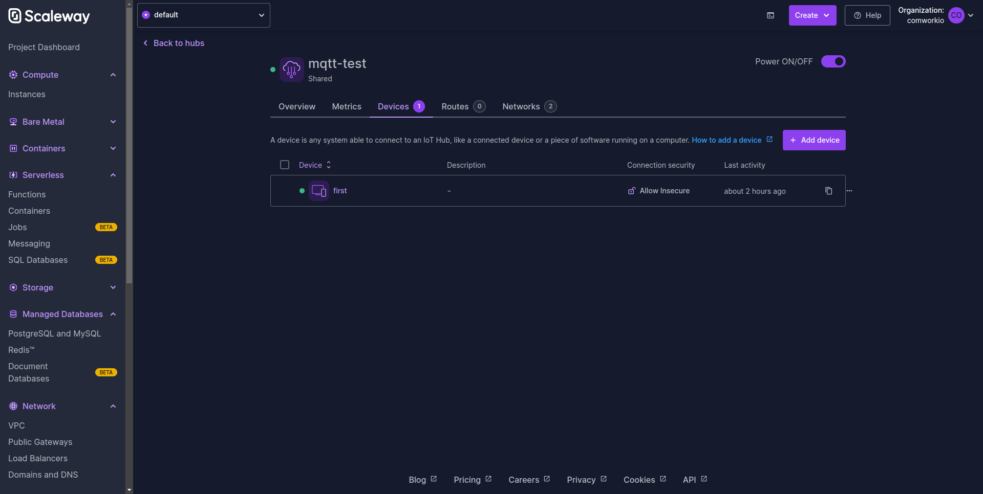Open the 'first' device link

[x=340, y=191]
